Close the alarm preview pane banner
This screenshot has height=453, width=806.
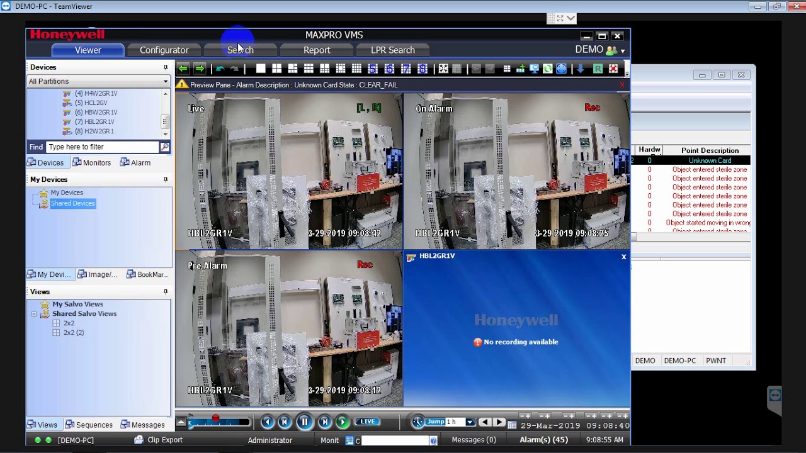(622, 85)
